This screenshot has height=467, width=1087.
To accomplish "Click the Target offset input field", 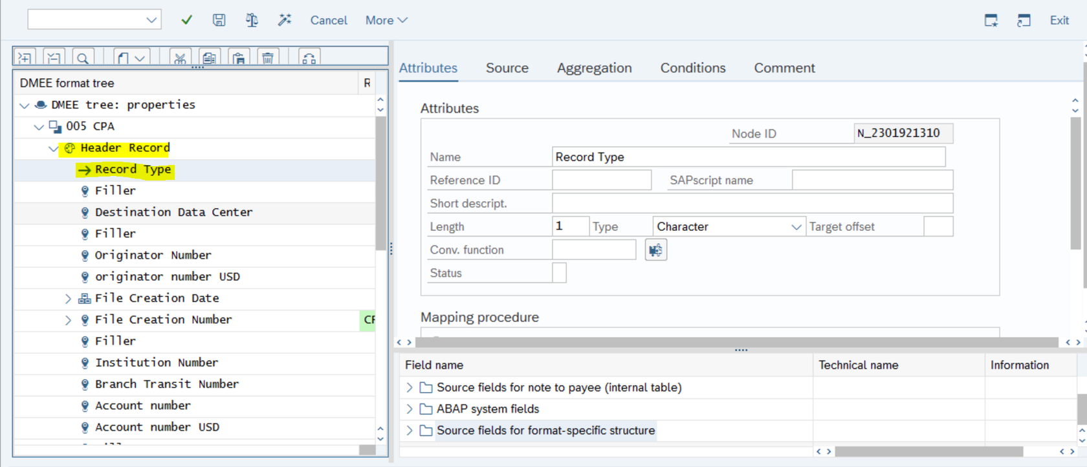I will click(x=938, y=226).
